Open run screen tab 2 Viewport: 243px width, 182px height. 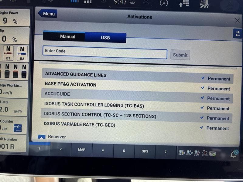pyautogui.click(x=60, y=149)
